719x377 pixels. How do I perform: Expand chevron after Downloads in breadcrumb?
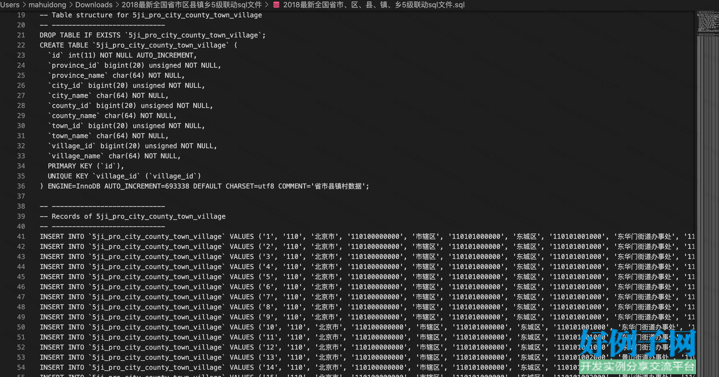[x=117, y=5]
